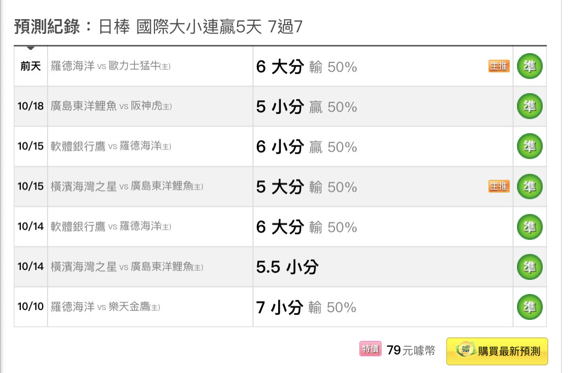Click the 7 小分 輸 50% prediction
Image resolution: width=569 pixels, height=373 pixels.
tap(306, 307)
